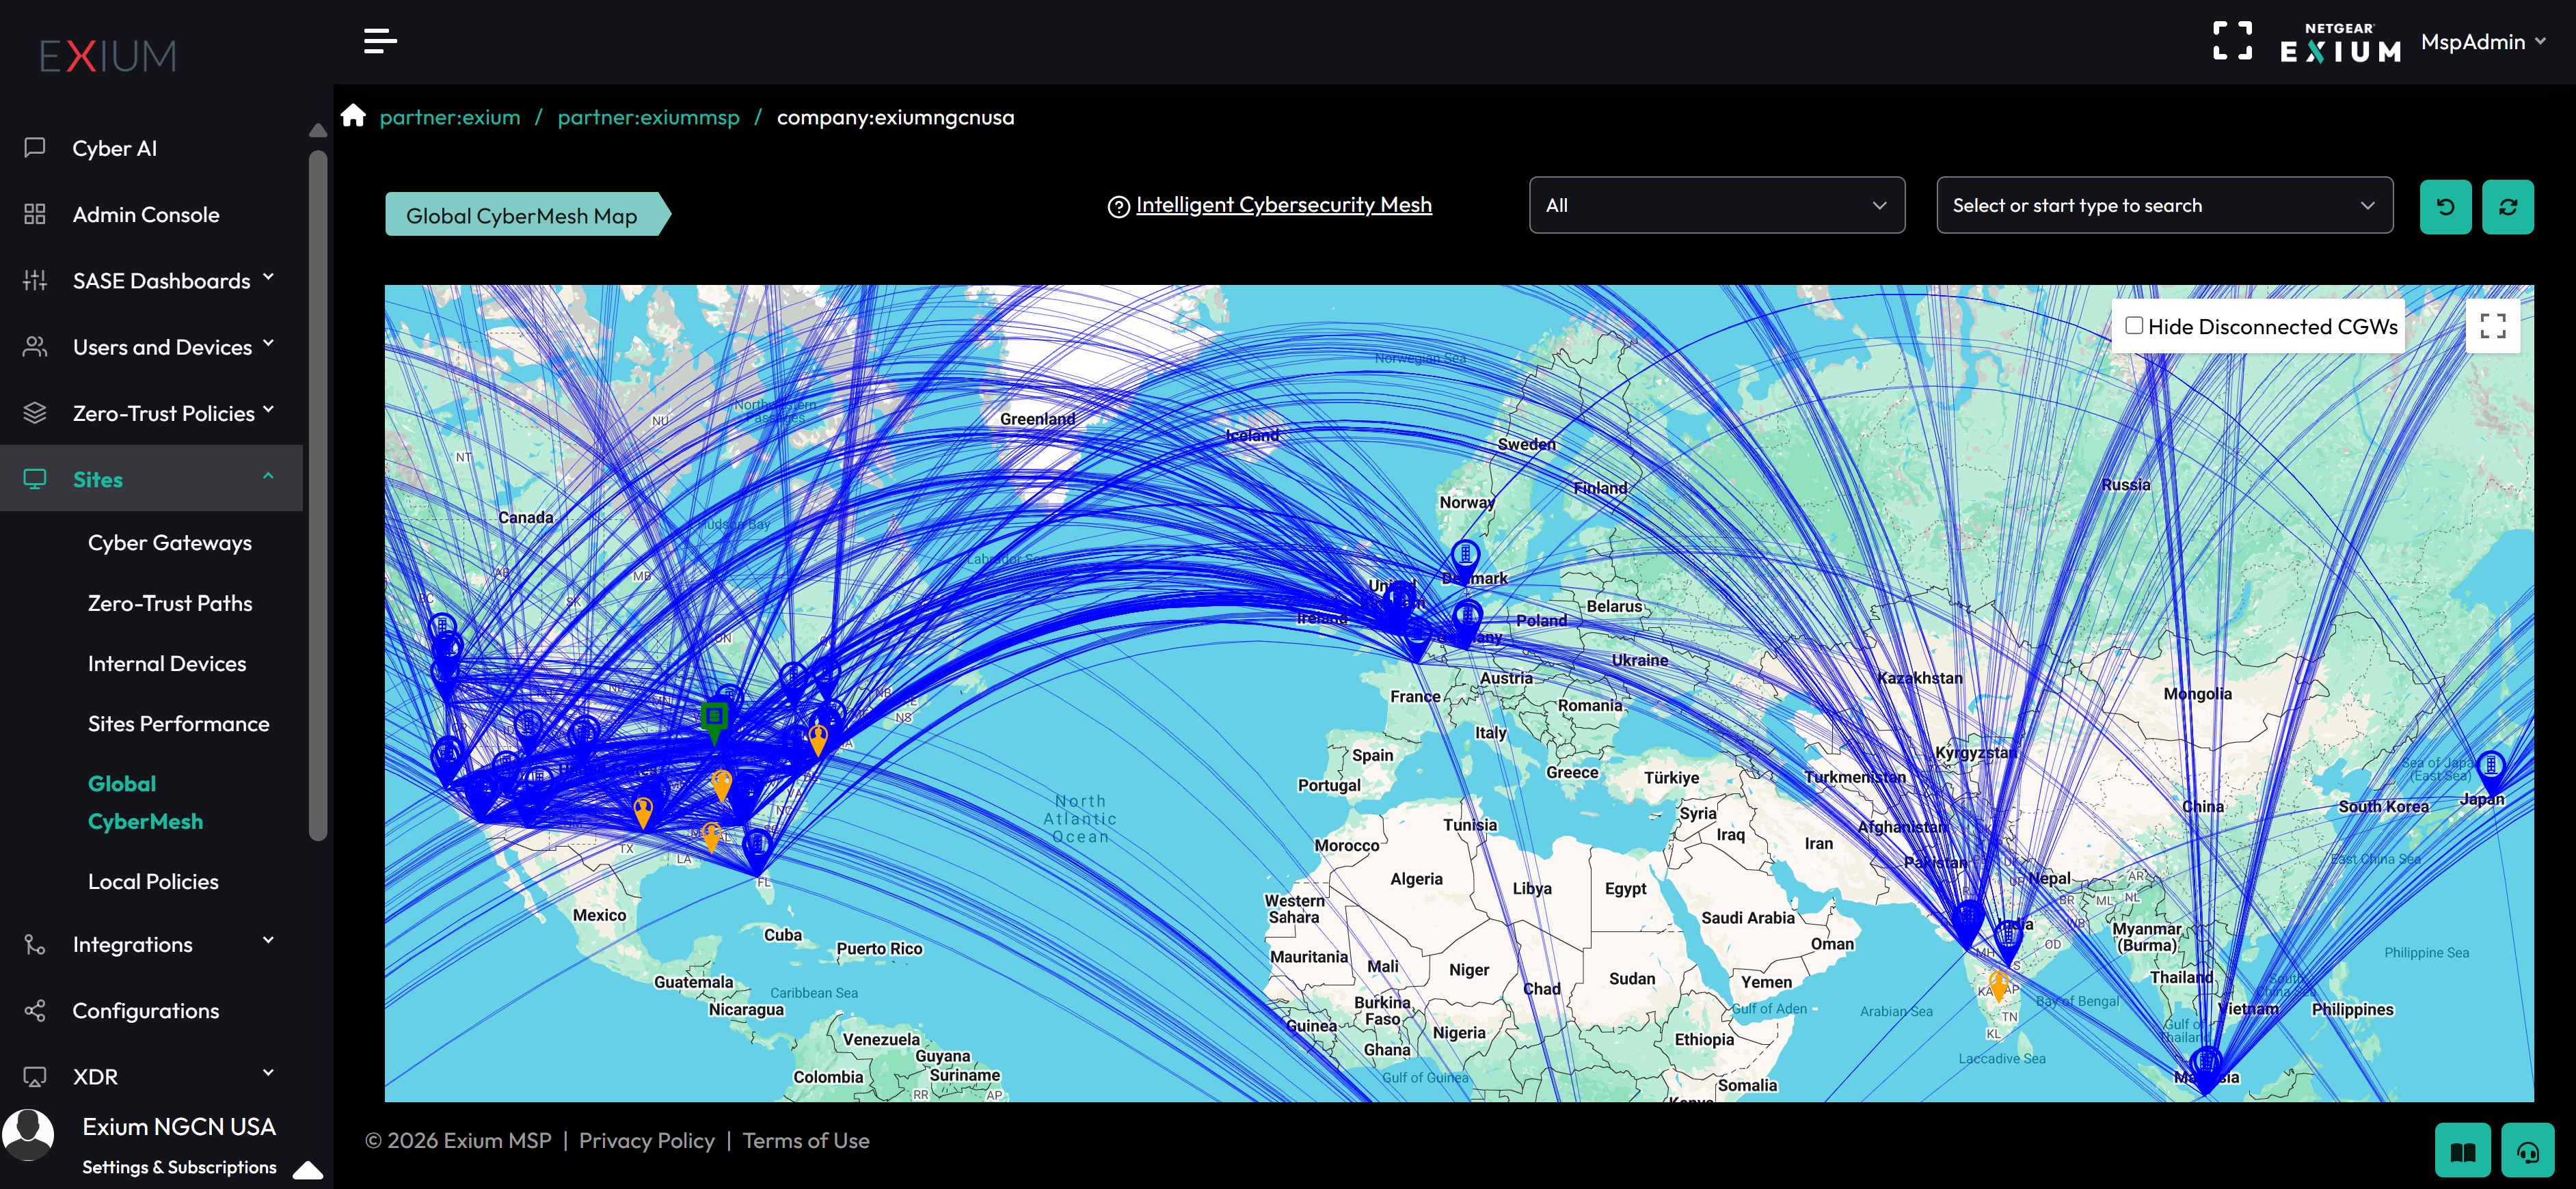Viewport: 2576px width, 1189px height.
Task: Click the XDR monitor icon
Action: [x=35, y=1076]
